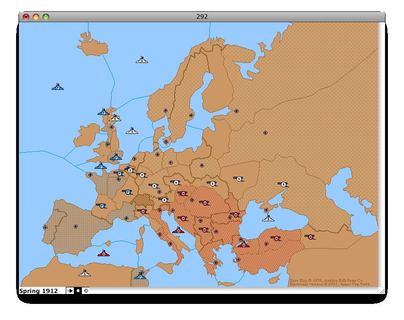Click the white army in Tyrolia
The image size is (404, 320).
164,200
